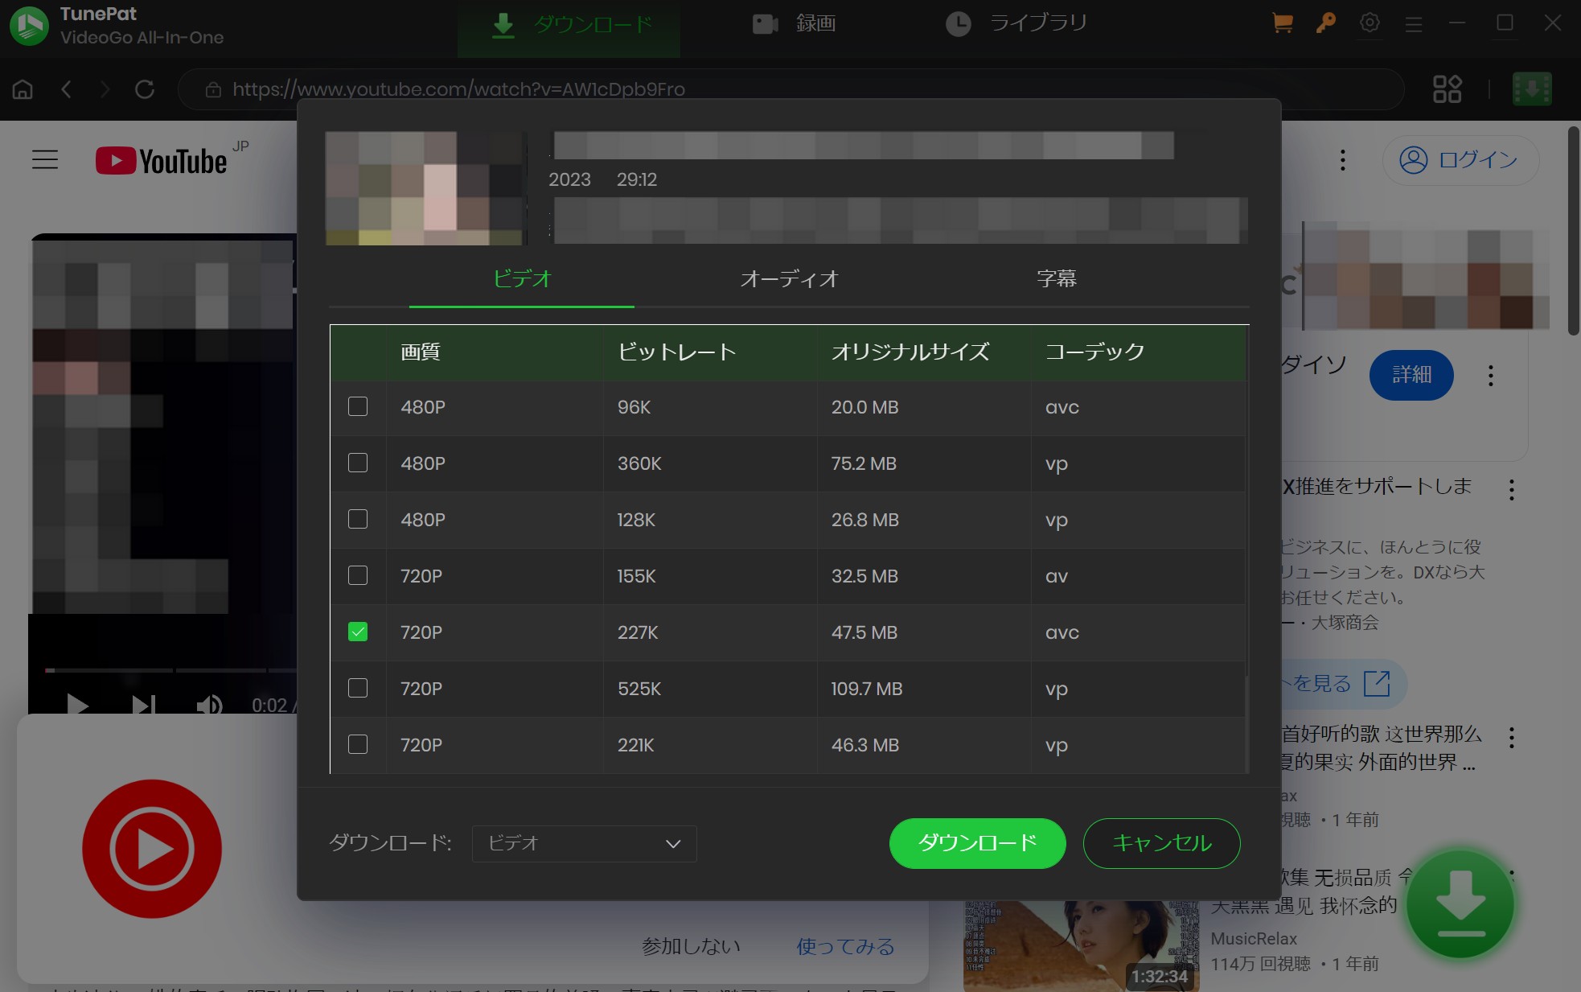Click the page vertical scrollbar
The height and width of the screenshot is (992, 1581).
(x=1573, y=231)
